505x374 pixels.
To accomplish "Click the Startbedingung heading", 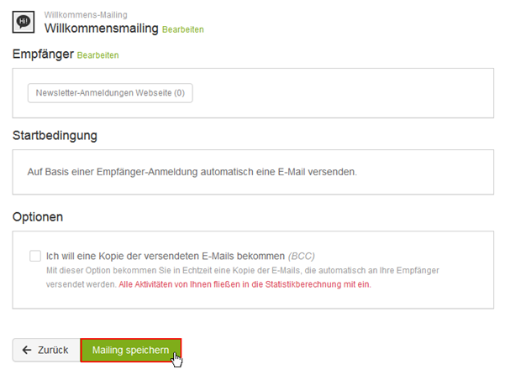I will click(x=55, y=135).
